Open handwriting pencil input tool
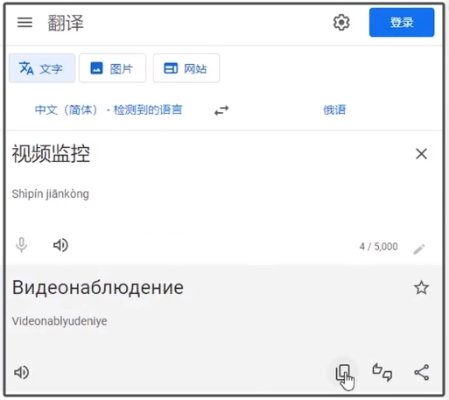449x400 pixels. point(419,249)
